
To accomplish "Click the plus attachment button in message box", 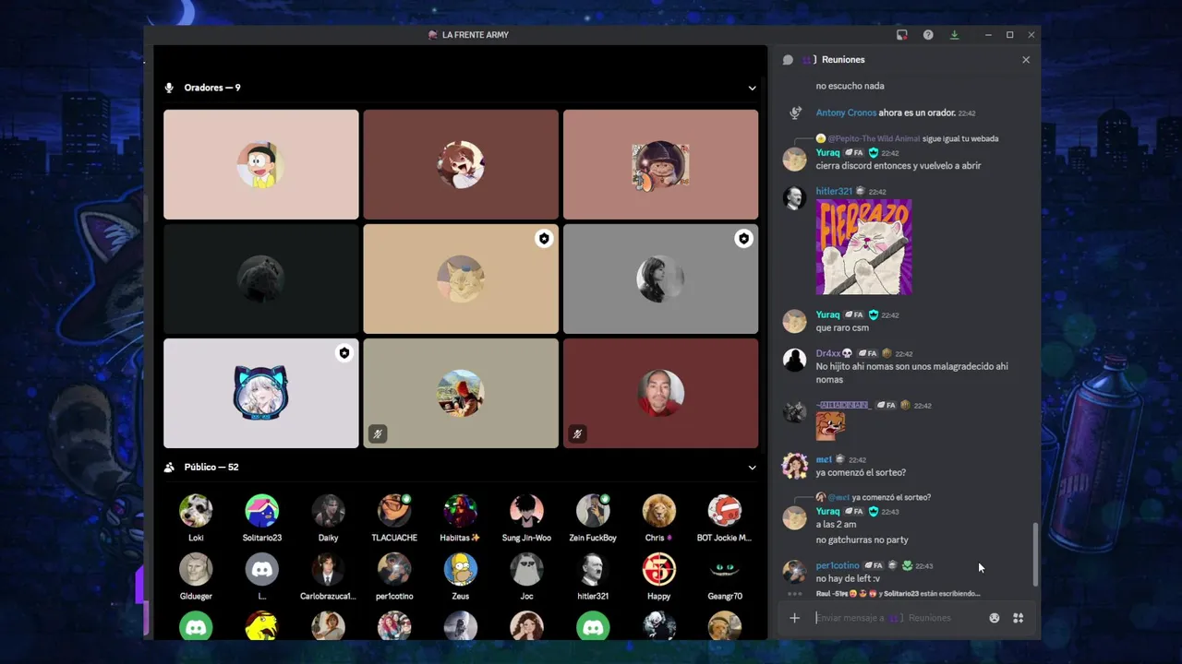I will (x=794, y=618).
